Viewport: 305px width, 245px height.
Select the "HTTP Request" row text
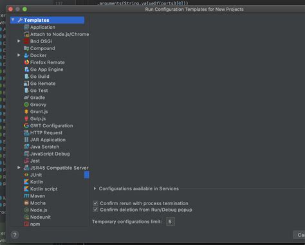46,132
